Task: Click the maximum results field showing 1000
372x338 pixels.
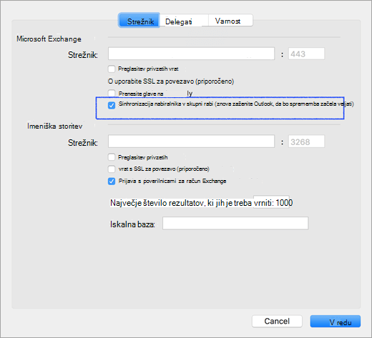Action: [x=271, y=202]
